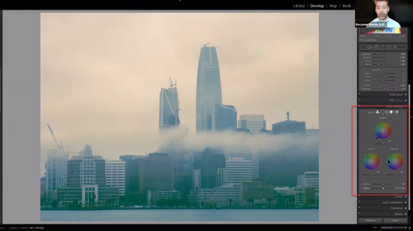Click the right panel scrollbar
Screen dimensions: 413x231
[x=409, y=147]
